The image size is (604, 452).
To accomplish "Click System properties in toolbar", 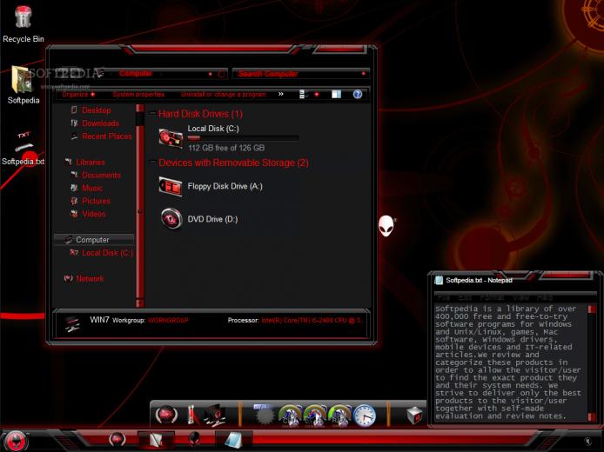I will coord(138,94).
